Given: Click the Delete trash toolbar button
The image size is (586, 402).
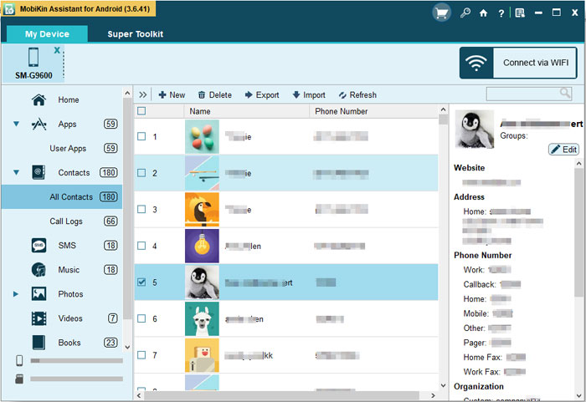Looking at the screenshot, I should pyautogui.click(x=214, y=95).
